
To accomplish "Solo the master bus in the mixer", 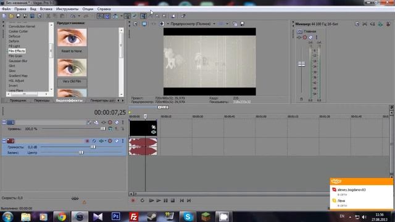I will [x=317, y=38].
